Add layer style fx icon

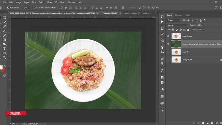click(198, 123)
